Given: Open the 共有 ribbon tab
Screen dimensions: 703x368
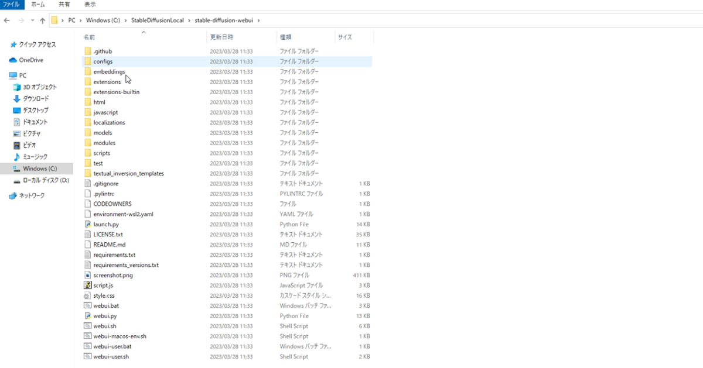Looking at the screenshot, I should pos(64,4).
